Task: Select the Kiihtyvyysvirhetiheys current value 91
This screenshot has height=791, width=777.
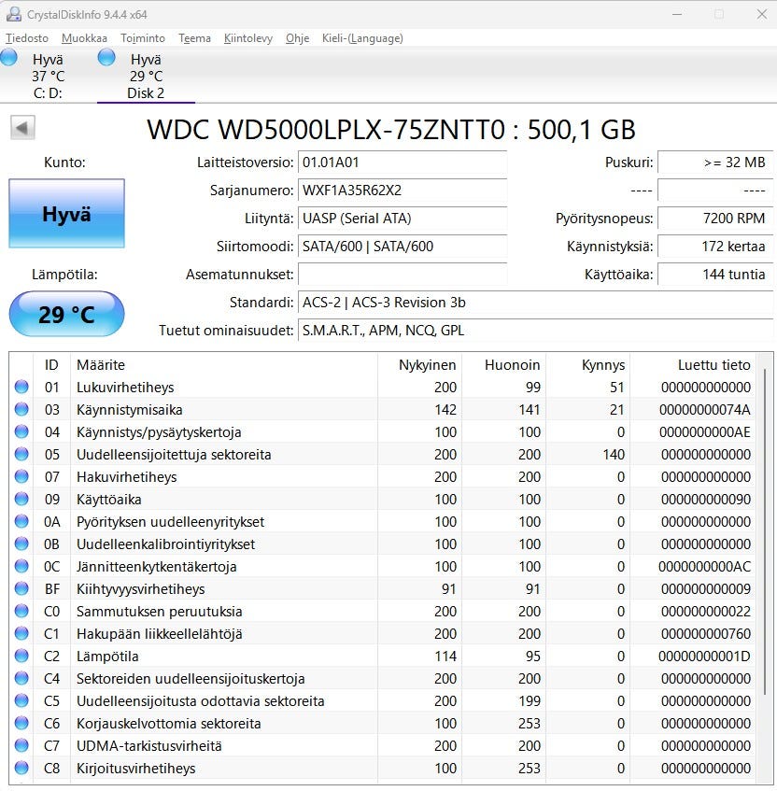Action: click(x=448, y=588)
